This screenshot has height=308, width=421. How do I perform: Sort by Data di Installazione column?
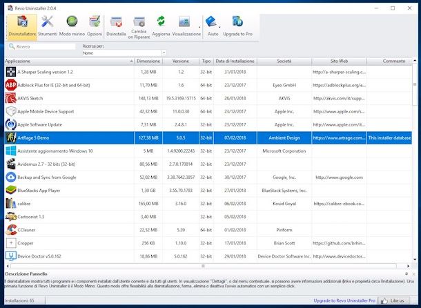[x=235, y=61]
